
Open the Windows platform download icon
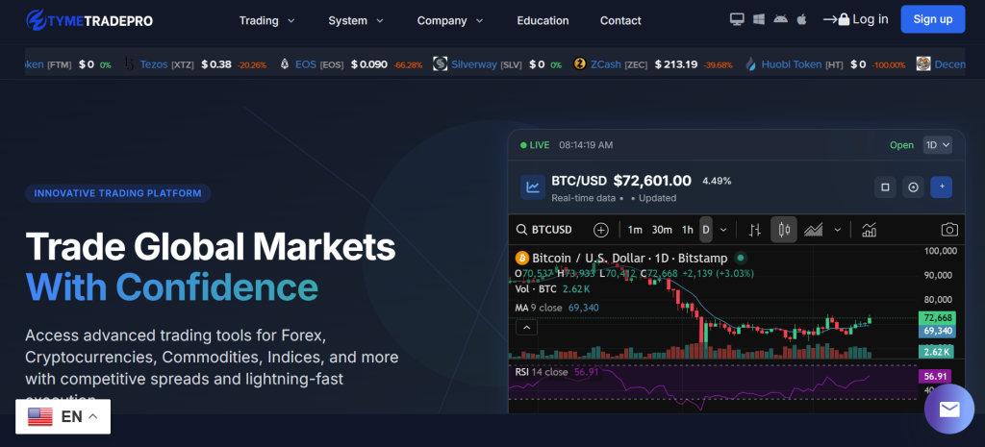tap(759, 19)
